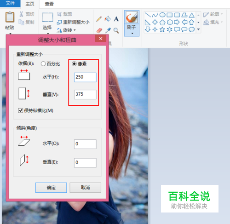The image size is (230, 224).
Task: Choose the Left arrow shape
Action: pyautogui.click(x=184, y=22)
